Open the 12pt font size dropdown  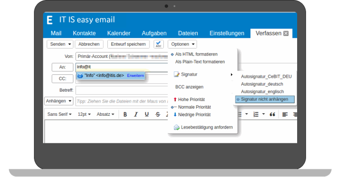pyautogui.click(x=84, y=114)
